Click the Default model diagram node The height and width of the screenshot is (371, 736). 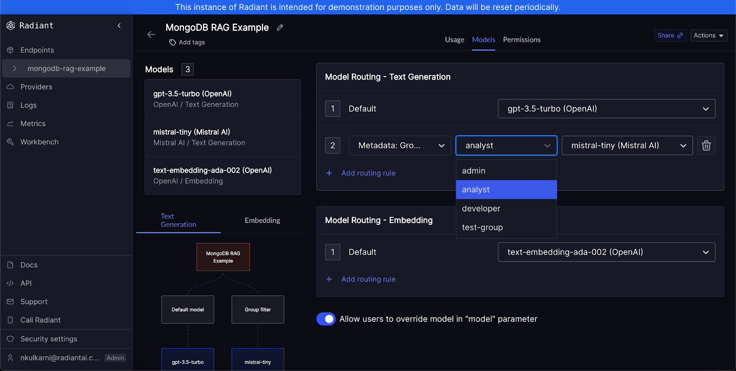[x=188, y=309]
